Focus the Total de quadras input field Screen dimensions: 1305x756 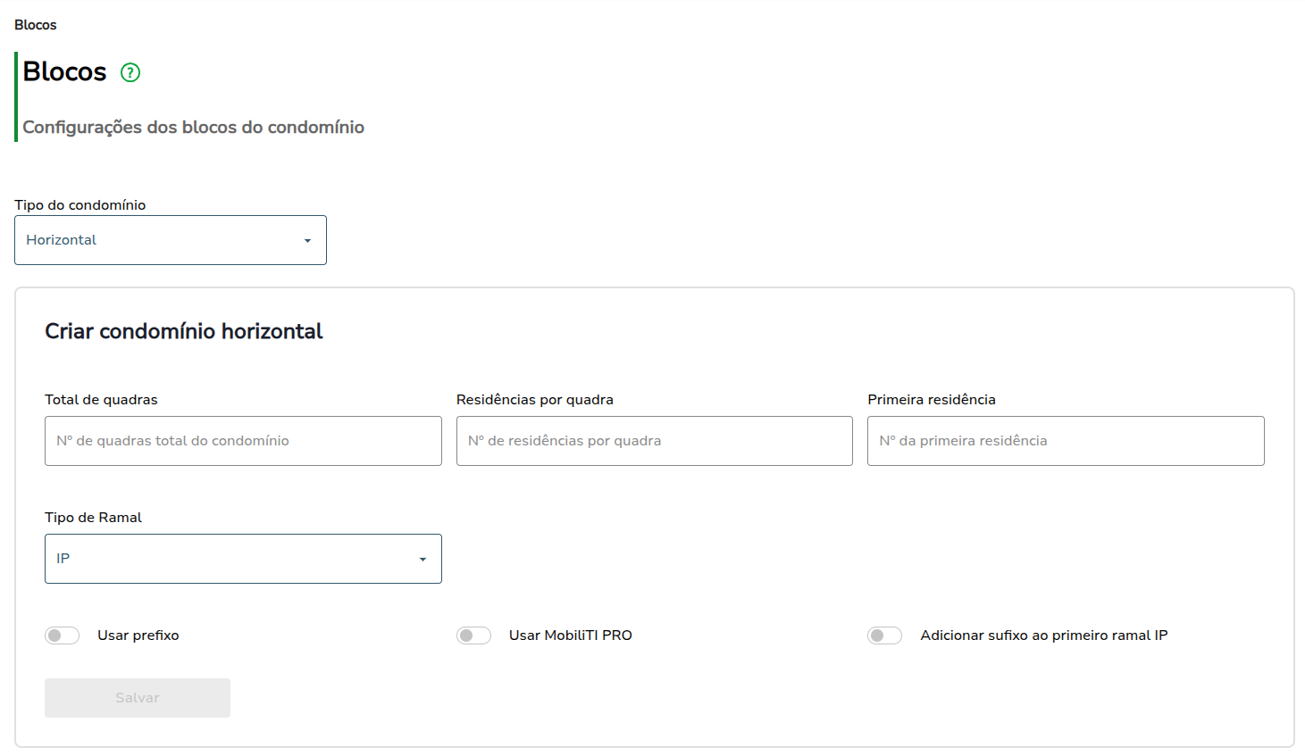(x=243, y=441)
